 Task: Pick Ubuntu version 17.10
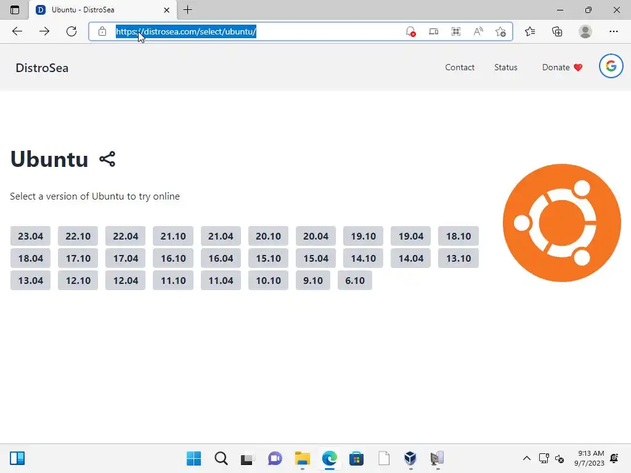tap(78, 258)
